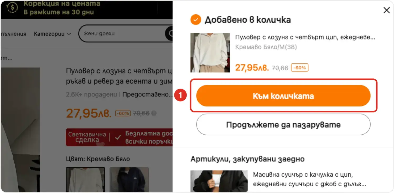Close the added-to-cart panel
This screenshot has height=193, width=394.
tap(386, 10)
